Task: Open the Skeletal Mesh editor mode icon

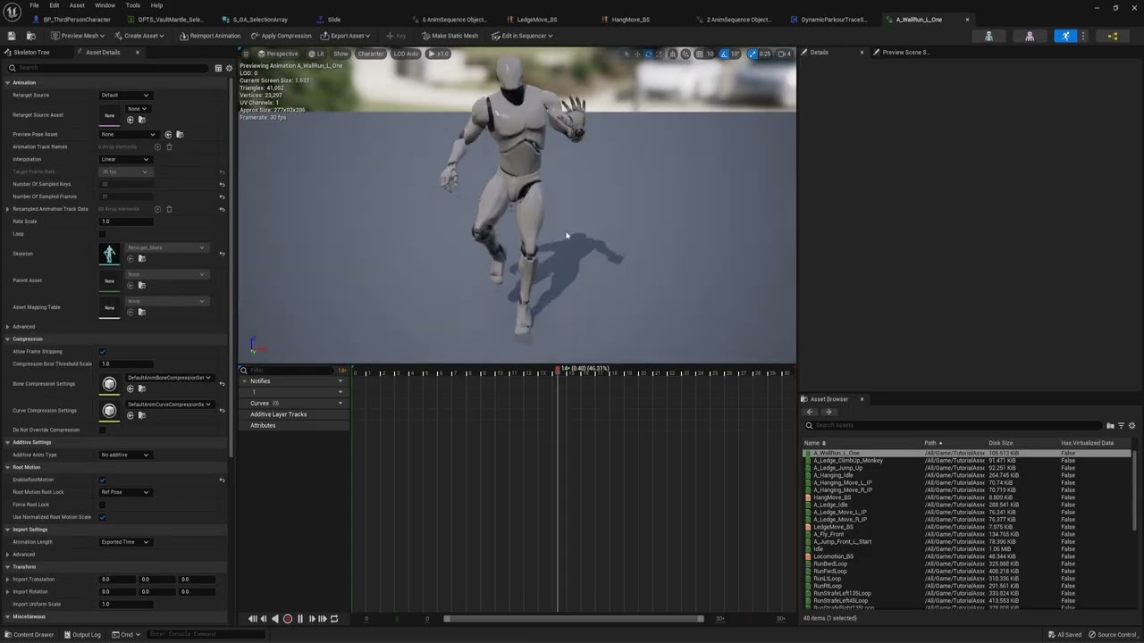Action: tap(1030, 36)
